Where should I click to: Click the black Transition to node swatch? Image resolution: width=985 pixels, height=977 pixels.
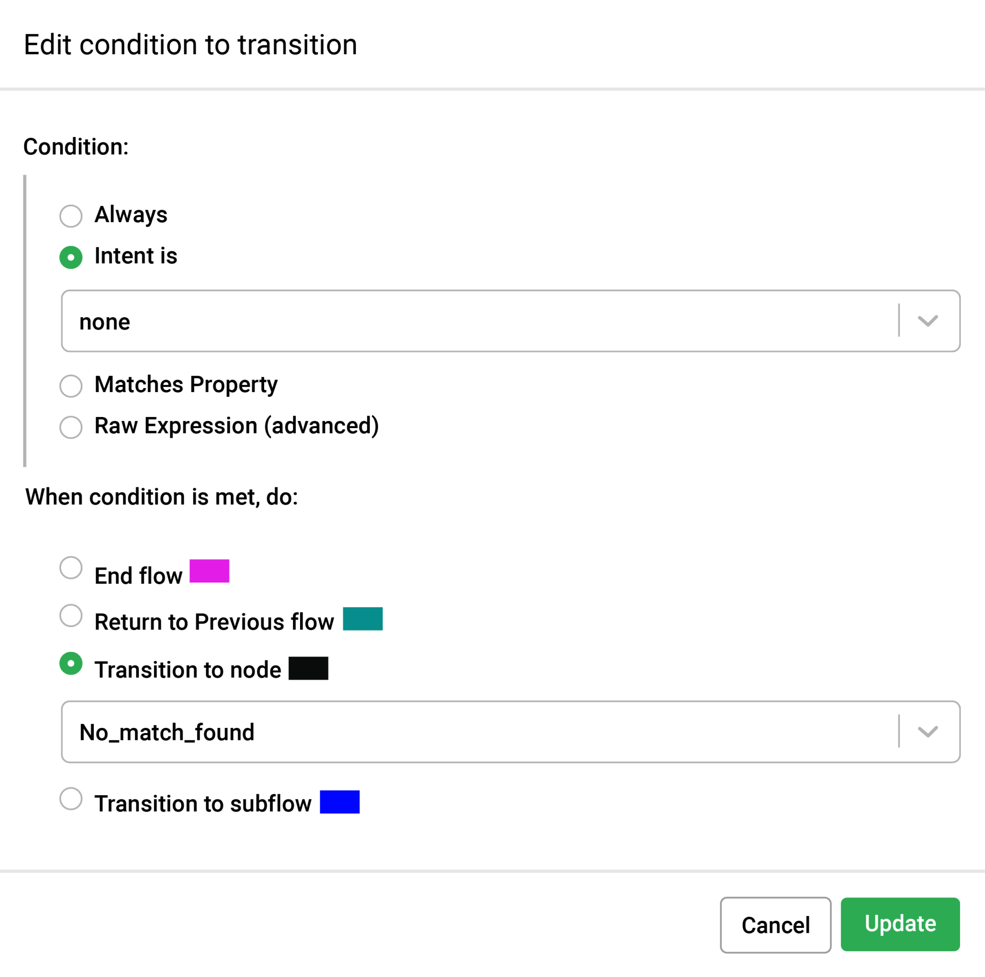308,668
